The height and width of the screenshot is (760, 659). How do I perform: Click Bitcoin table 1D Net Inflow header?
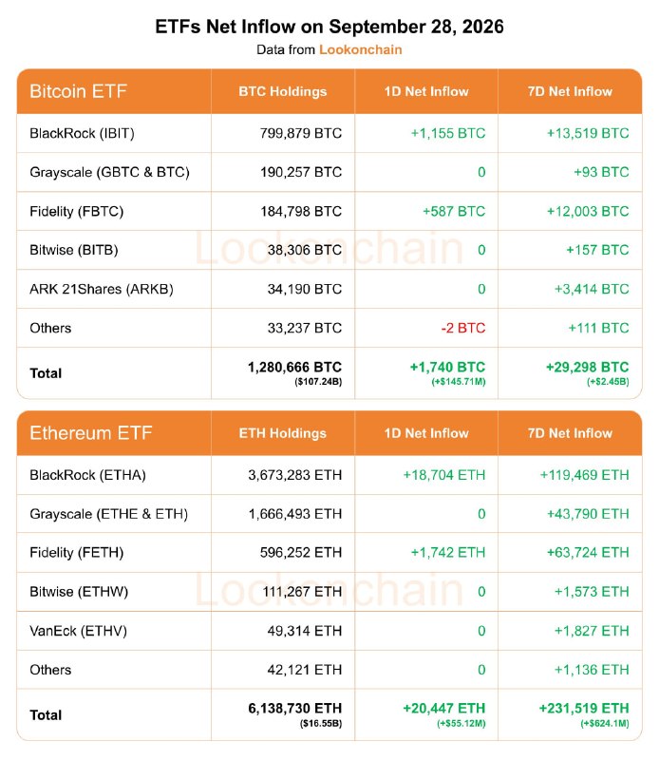pyautogui.click(x=426, y=91)
